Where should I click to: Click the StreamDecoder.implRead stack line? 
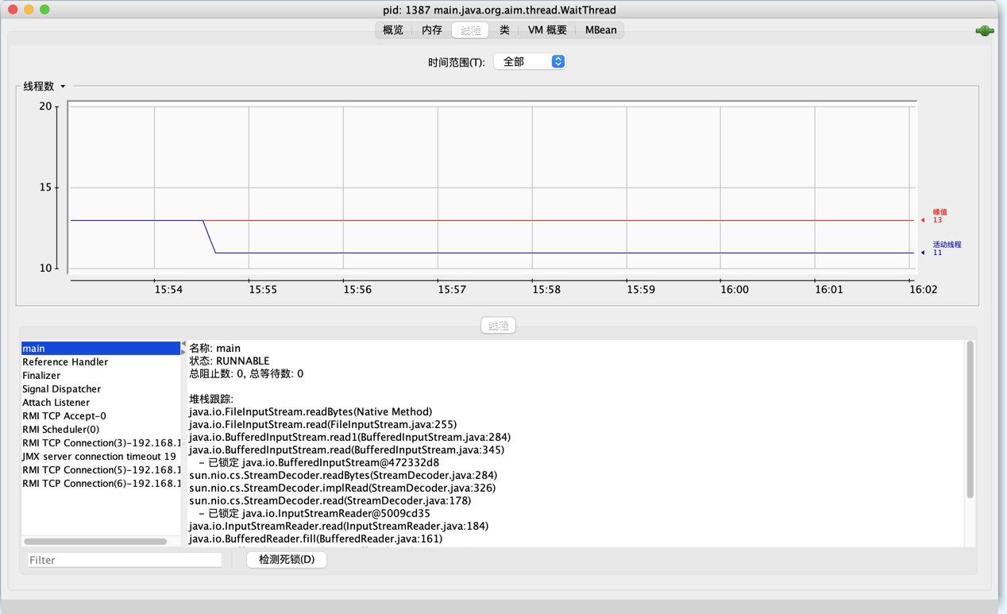[x=342, y=488]
